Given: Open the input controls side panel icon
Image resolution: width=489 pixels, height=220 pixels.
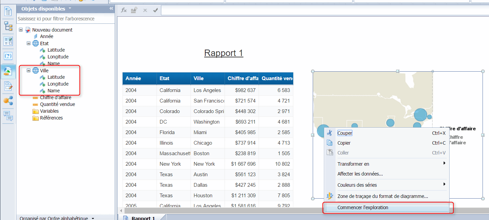Looking at the screenshot, I should (8, 41).
